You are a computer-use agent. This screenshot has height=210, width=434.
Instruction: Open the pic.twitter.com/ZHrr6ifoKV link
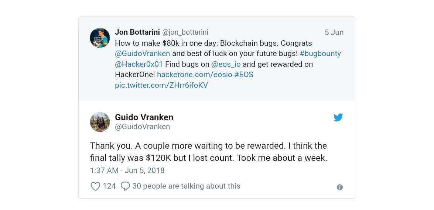coord(161,85)
